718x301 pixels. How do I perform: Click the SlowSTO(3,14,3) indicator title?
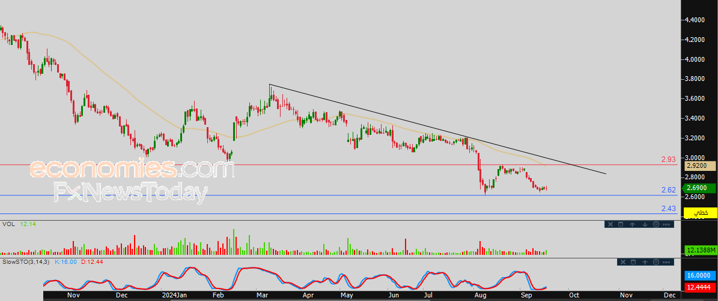pos(26,262)
